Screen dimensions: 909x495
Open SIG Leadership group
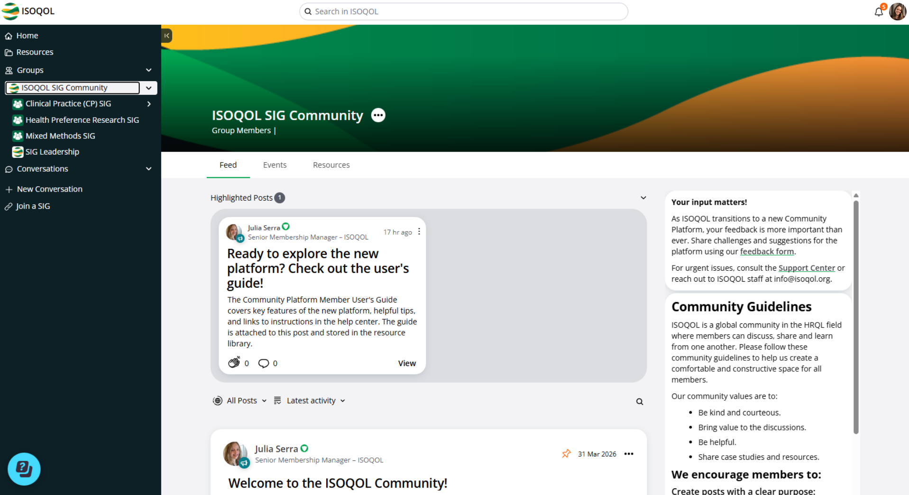pos(52,152)
